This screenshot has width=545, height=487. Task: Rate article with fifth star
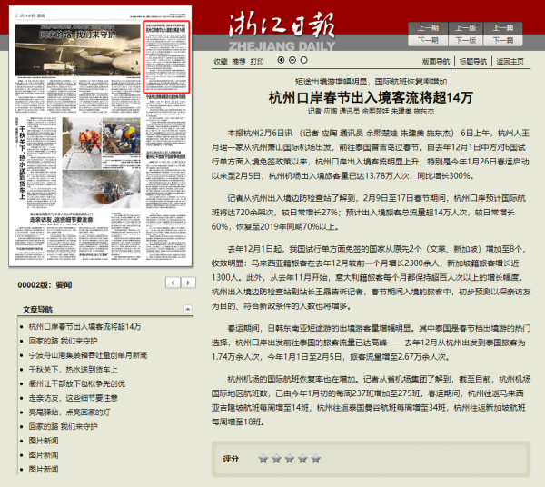(x=316, y=459)
